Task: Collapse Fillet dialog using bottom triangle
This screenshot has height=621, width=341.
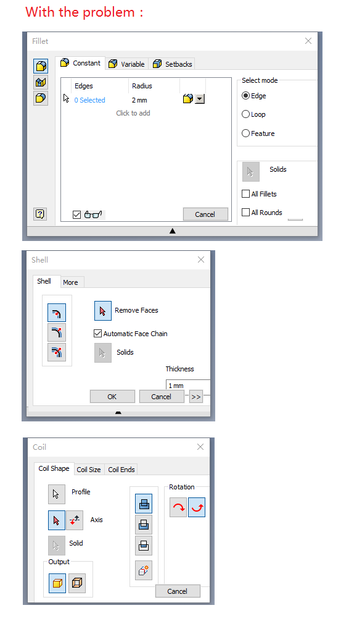Action: 172,231
